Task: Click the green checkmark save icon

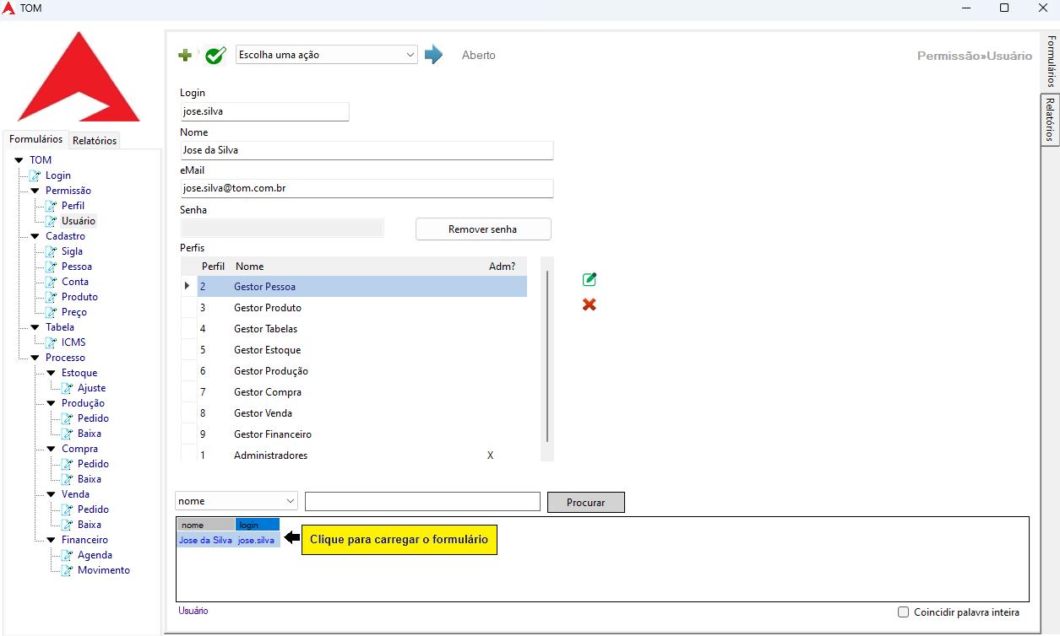Action: pyautogui.click(x=215, y=56)
